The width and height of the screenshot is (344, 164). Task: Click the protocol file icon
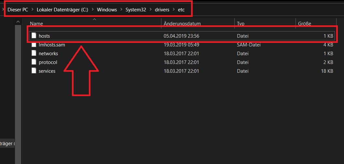click(34, 62)
